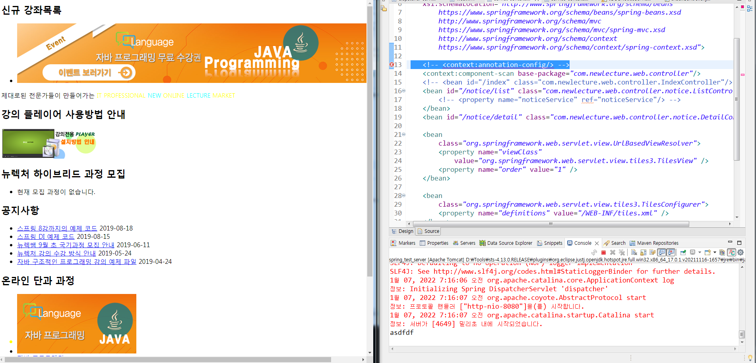The height and width of the screenshot is (363, 756).
Task: Open Display Selected Console dropdown arrow
Action: [700, 252]
